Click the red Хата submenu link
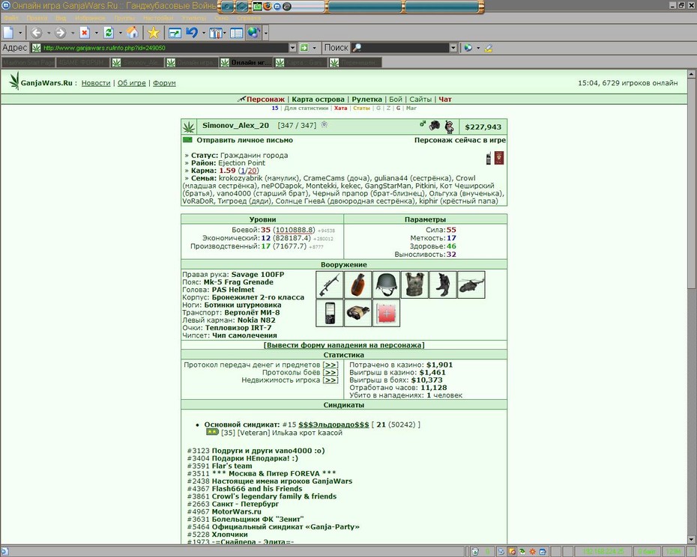697x557 pixels. 340,108
